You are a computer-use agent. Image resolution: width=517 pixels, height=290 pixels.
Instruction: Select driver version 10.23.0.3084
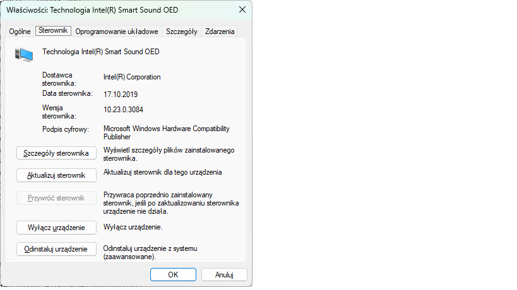pyautogui.click(x=123, y=110)
